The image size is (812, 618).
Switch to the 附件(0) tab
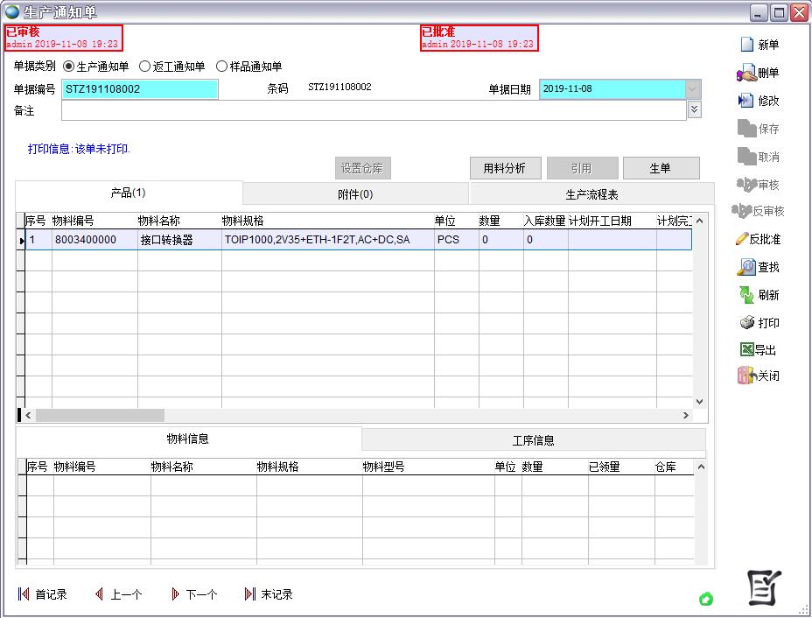(355, 194)
